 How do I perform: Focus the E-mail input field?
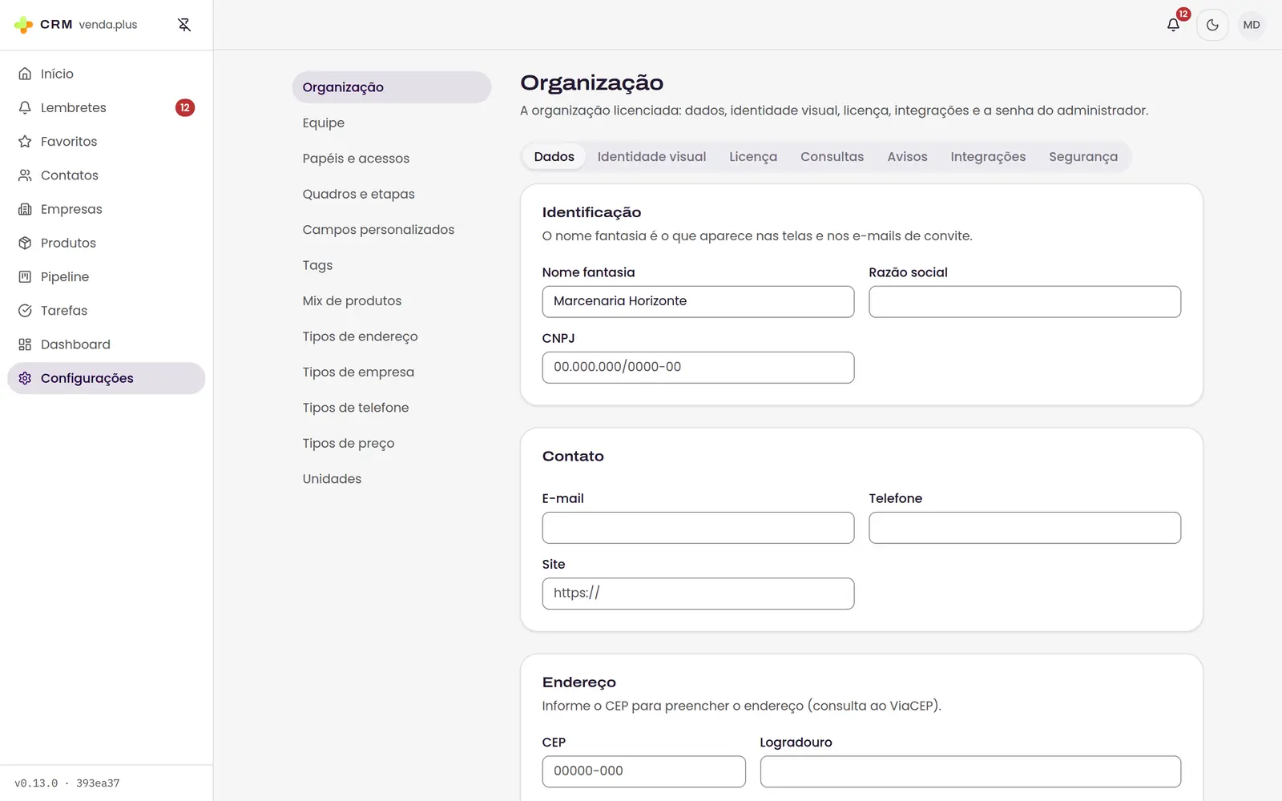click(x=698, y=528)
